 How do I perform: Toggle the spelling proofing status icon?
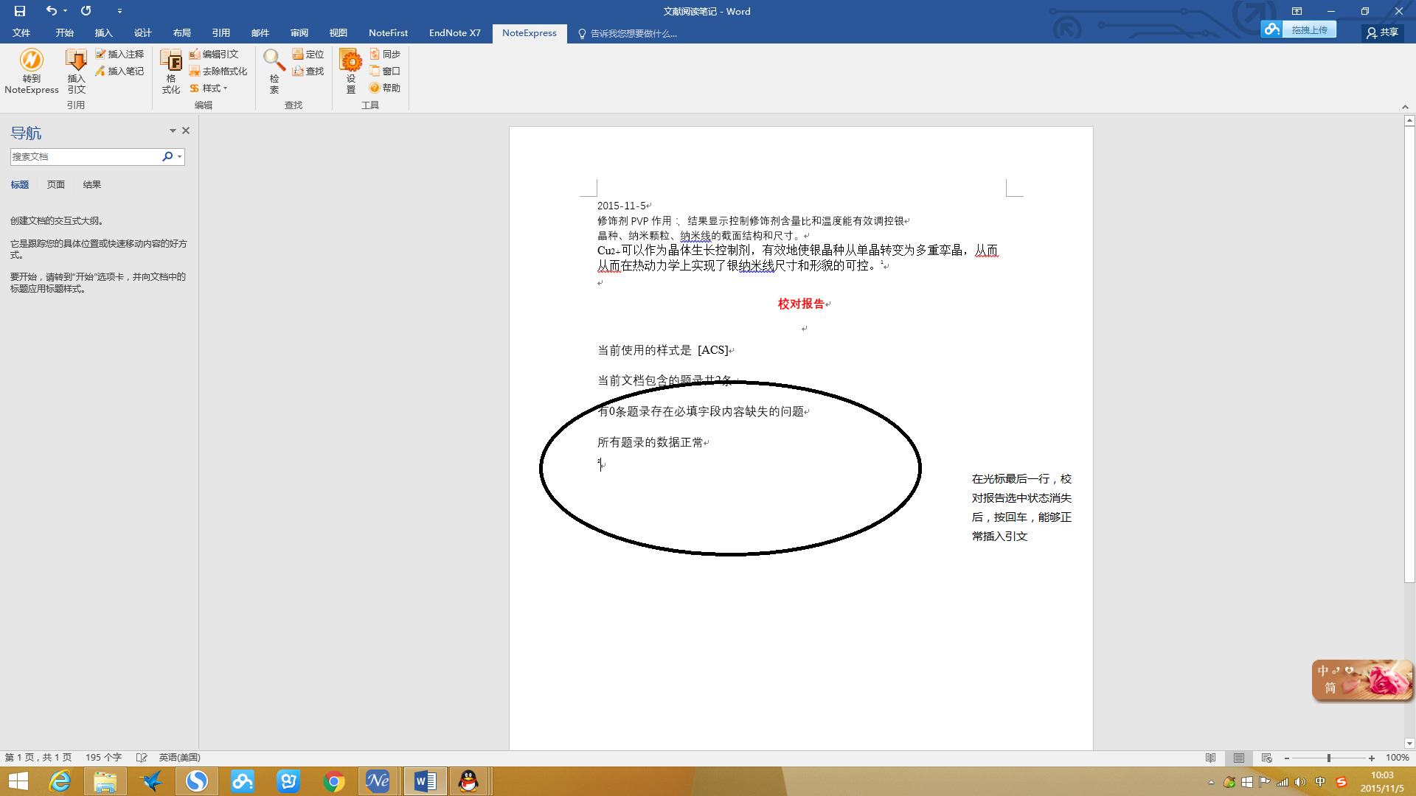click(142, 758)
